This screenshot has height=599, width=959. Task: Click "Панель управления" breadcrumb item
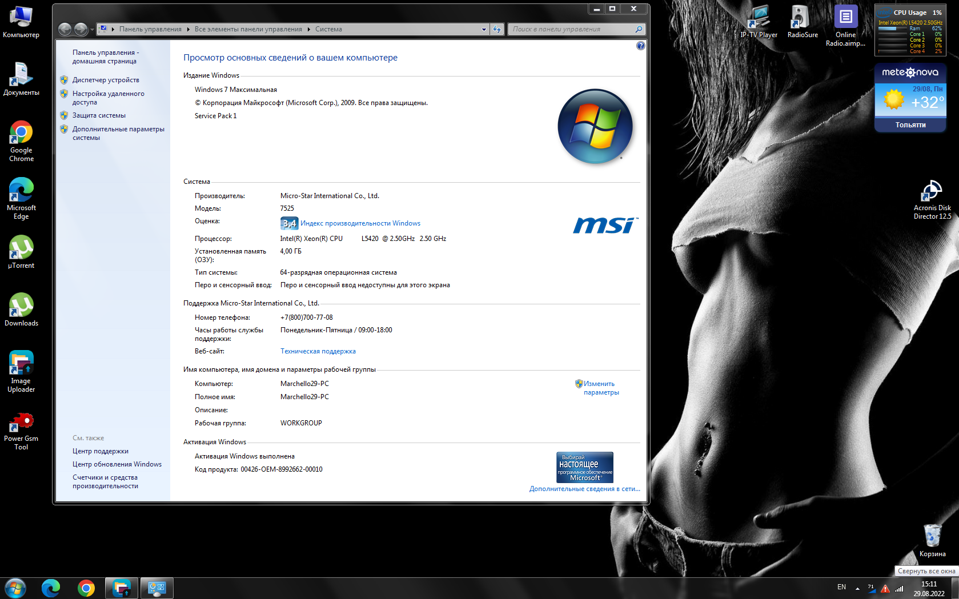pyautogui.click(x=150, y=29)
